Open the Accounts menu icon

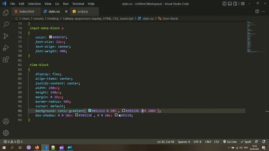(x=6, y=121)
